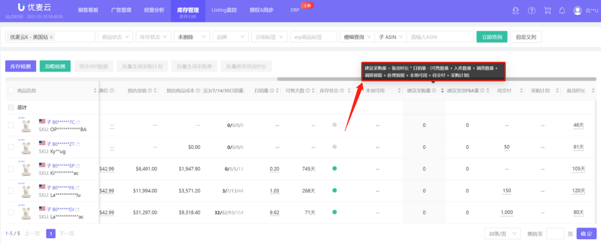
Task: Focus the 请输入ASIN search field
Action: click(x=440, y=37)
